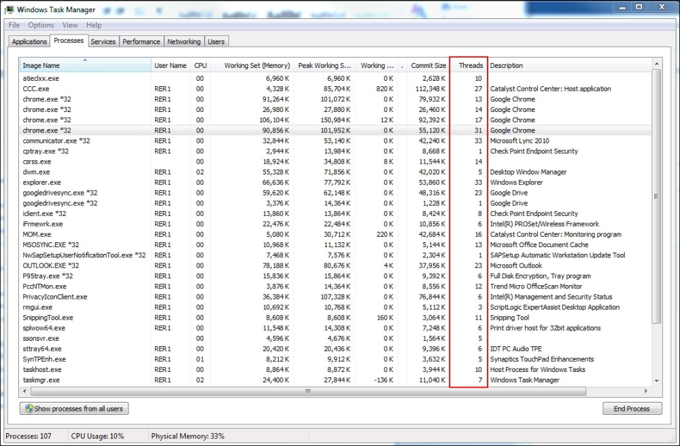This screenshot has height=446, width=680.
Task: Select the rmgui.exe process
Action: pos(336,307)
